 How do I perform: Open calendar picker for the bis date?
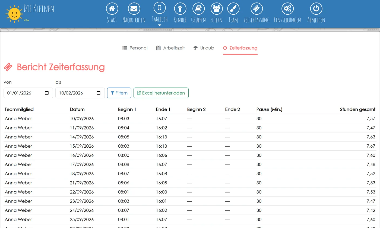coord(99,93)
